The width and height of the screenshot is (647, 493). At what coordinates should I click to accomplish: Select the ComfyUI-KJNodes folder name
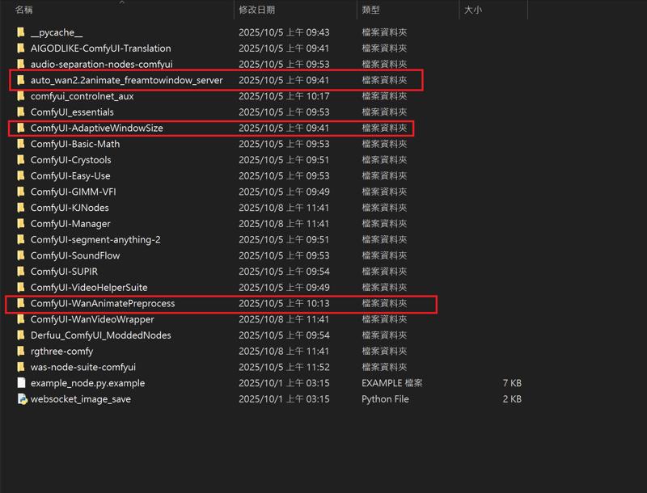[70, 208]
